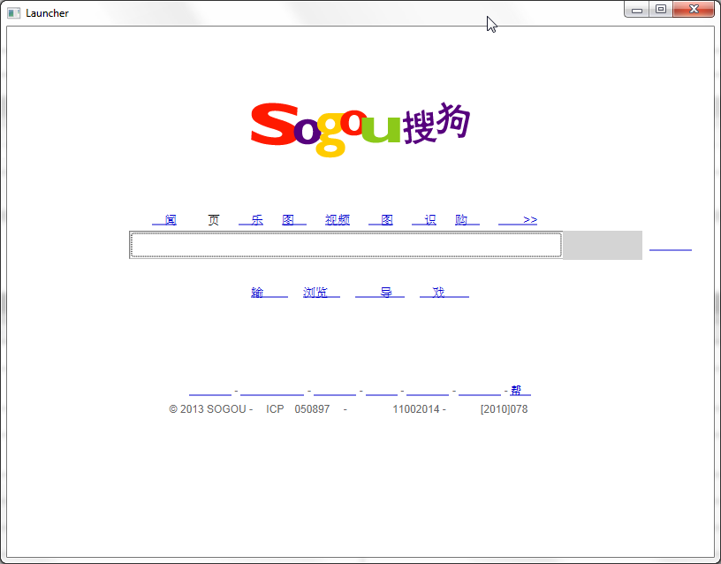This screenshot has width=721, height=564.
Task: Go to the 视频 video link
Action: (x=338, y=220)
